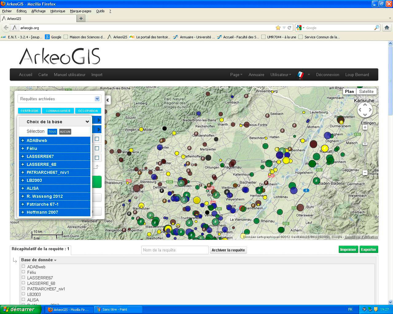Pan the map left
This screenshot has height=314, width=393.
360,110
